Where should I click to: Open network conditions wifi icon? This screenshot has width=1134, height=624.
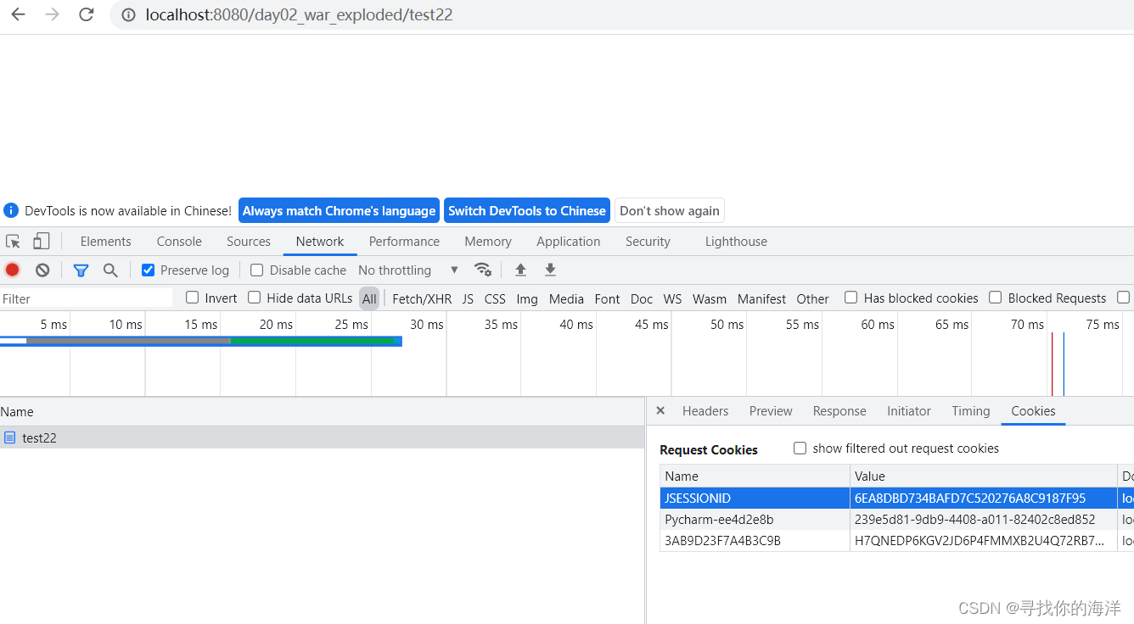coord(483,270)
